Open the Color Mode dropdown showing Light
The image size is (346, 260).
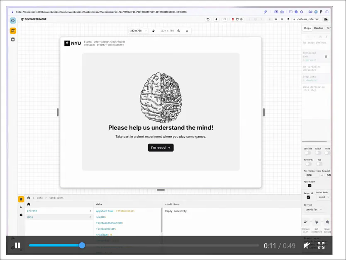(322, 197)
